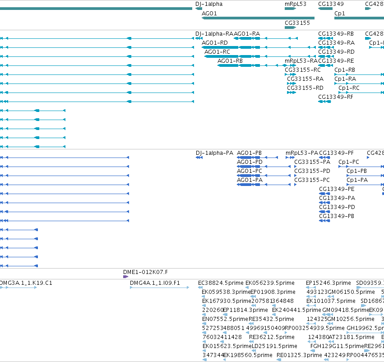The width and height of the screenshot is (384, 362).
Task: Select the EK059538.3prime EST label
Action: coord(226,292)
